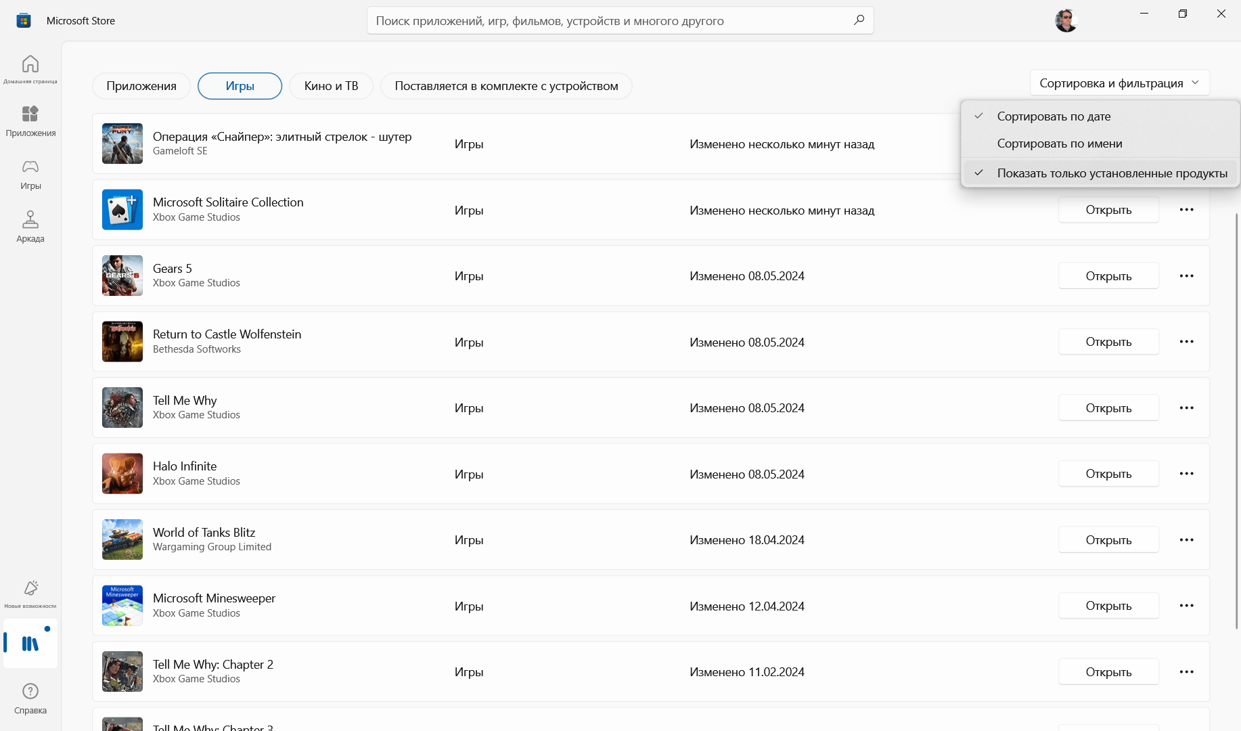Collapse the Сортировка и фильтрация dropdown
Image resolution: width=1241 pixels, height=731 pixels.
point(1119,83)
